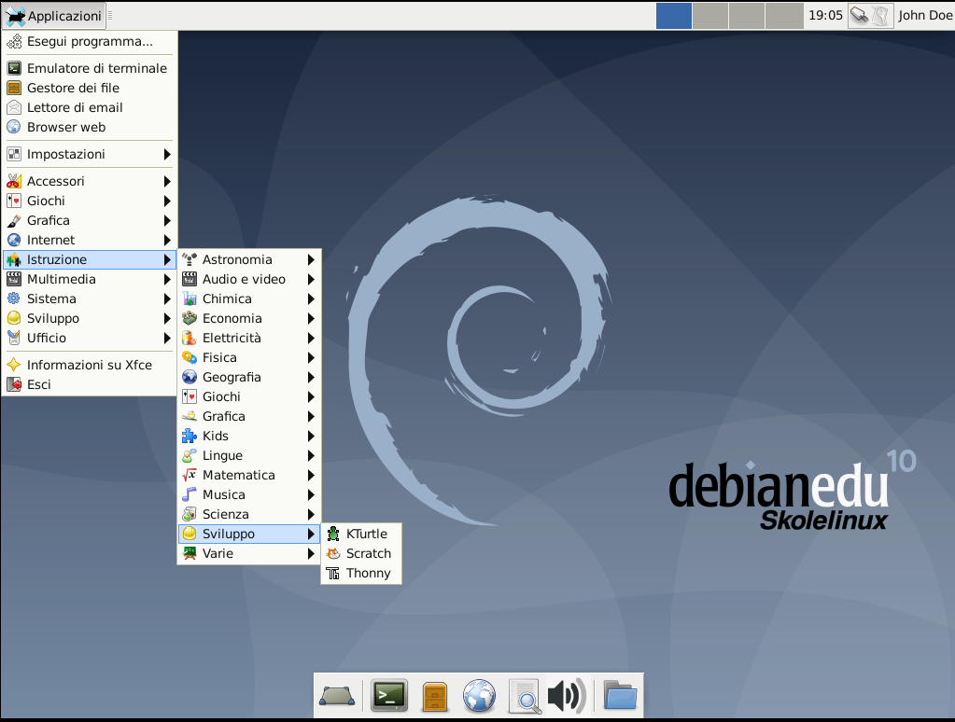This screenshot has width=955, height=722.
Task: Click the Fisica icon
Action: (190, 357)
